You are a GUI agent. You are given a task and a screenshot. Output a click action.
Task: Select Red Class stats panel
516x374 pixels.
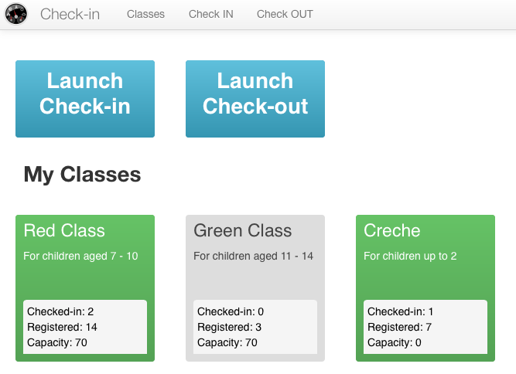pos(85,327)
